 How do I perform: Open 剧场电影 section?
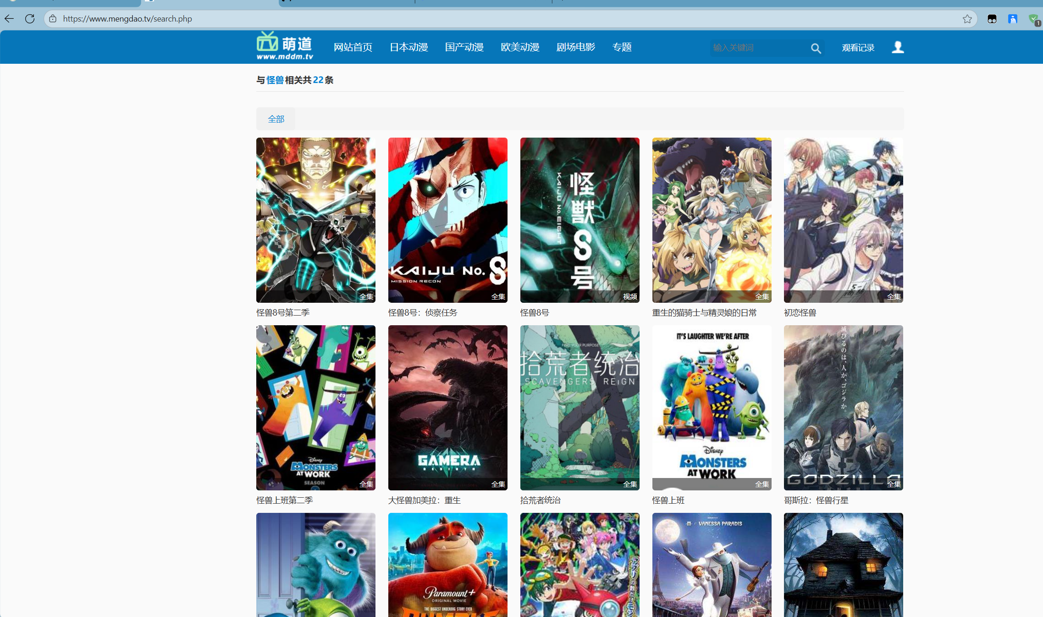click(575, 47)
